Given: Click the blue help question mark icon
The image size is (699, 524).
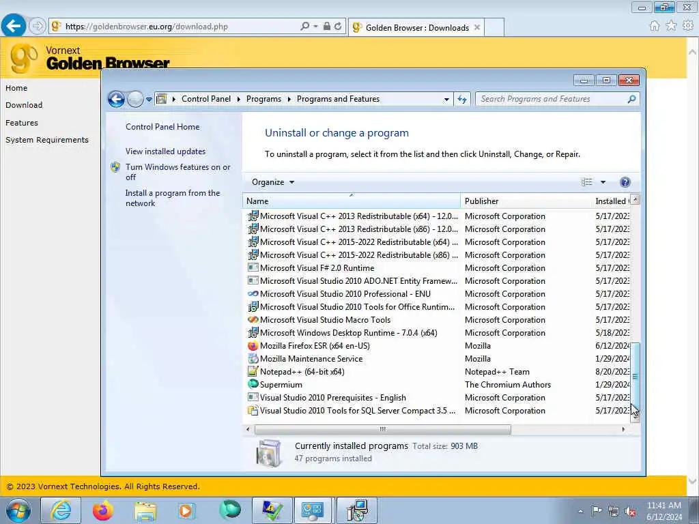Looking at the screenshot, I should tap(625, 181).
